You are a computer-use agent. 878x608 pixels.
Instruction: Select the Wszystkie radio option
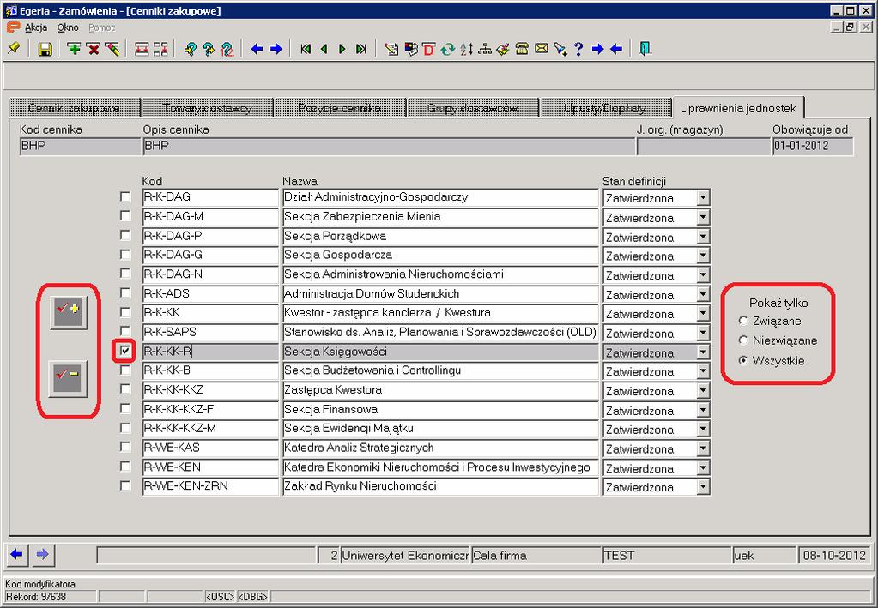coord(743,361)
